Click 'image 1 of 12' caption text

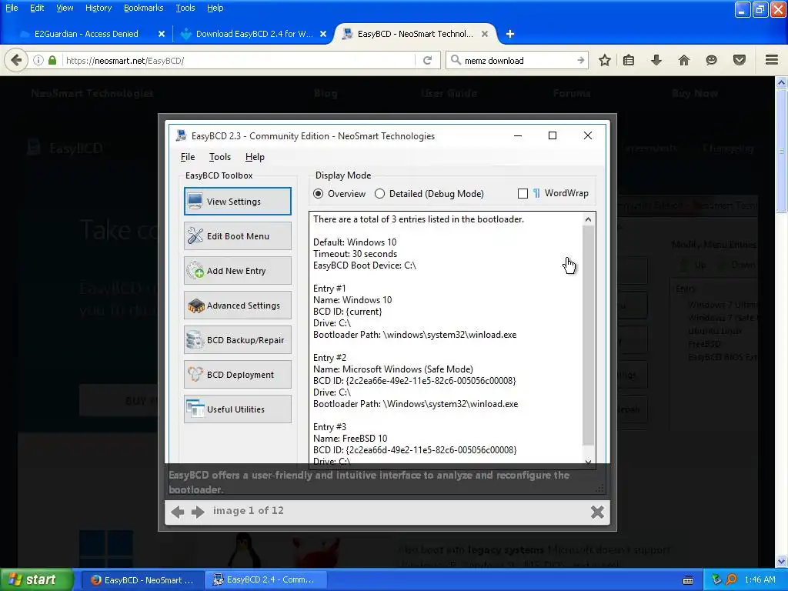tap(249, 511)
